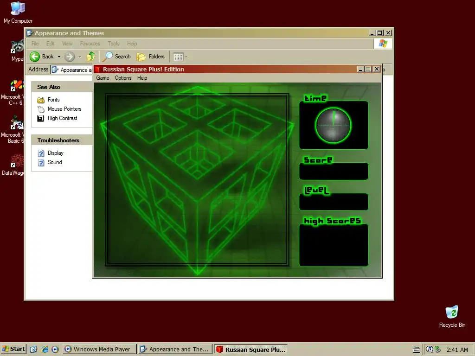Image resolution: width=475 pixels, height=356 pixels.
Task: Open the File menu in Appearance and Themes
Action: point(35,44)
